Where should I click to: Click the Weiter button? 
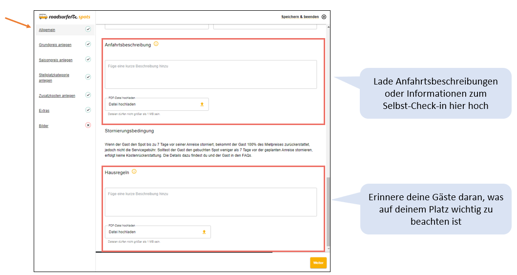pos(318,263)
